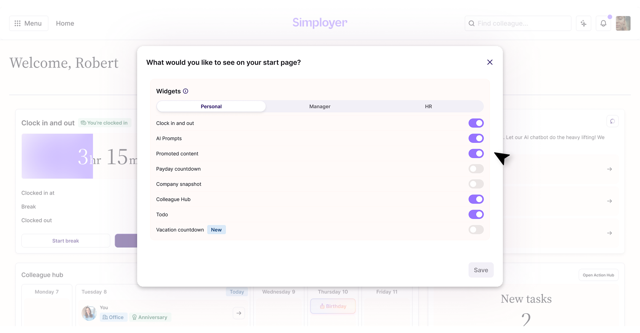Image resolution: width=640 pixels, height=333 pixels.
Task: Close the start page settings dialog
Action: [490, 62]
